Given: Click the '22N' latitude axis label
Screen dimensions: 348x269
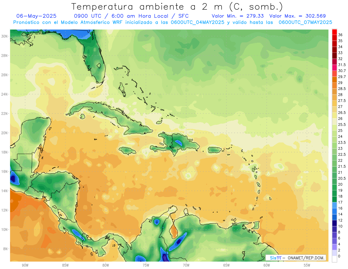Looking at the screenshot, I should [x=5, y=113].
